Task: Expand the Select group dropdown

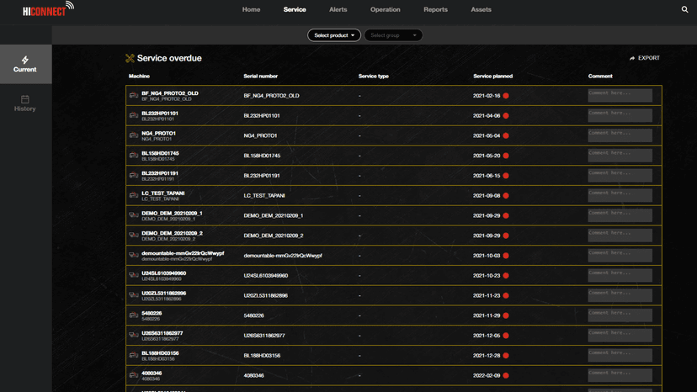Action: (392, 35)
